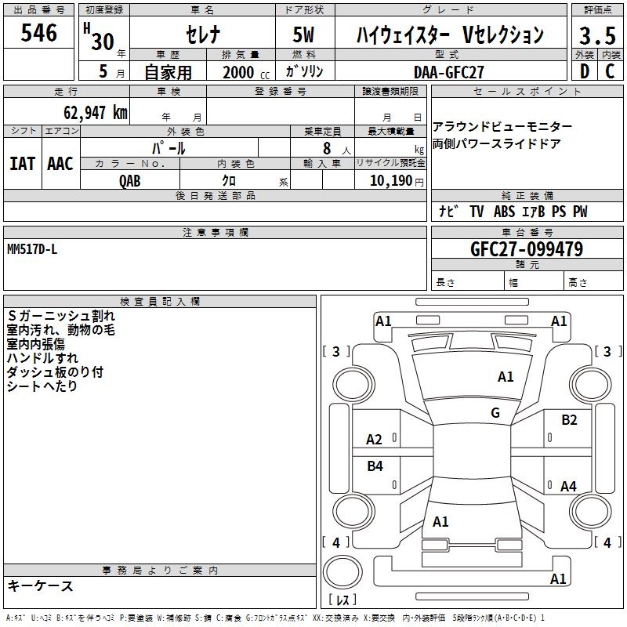Select the B2 damage marker on diagram
Screen dimensions: 627x627
[x=569, y=420]
